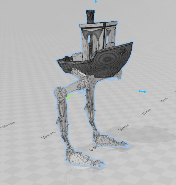This screenshot has height=185, width=176.
Task: Click the '0 mm' origin grid label
Action: (x=93, y=148)
